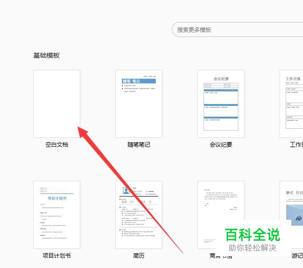303x268 pixels.
Task: Select the 随笔笔记 template thumbnail
Action: point(139,104)
